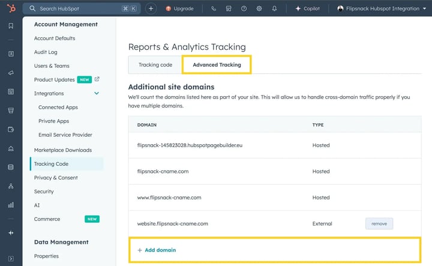
Task: Open Privacy & Consent settings
Action: coord(56,178)
